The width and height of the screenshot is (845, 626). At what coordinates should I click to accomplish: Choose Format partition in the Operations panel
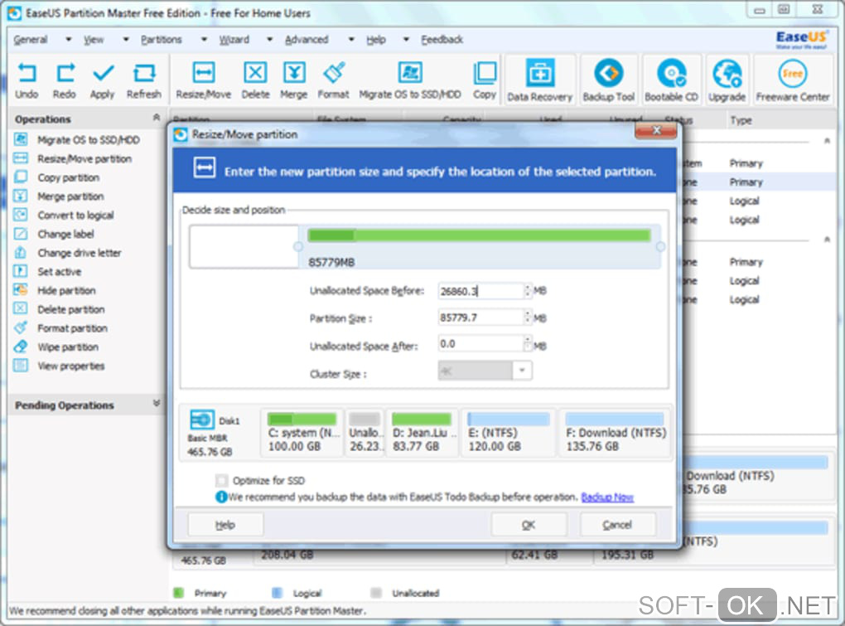pyautogui.click(x=61, y=328)
